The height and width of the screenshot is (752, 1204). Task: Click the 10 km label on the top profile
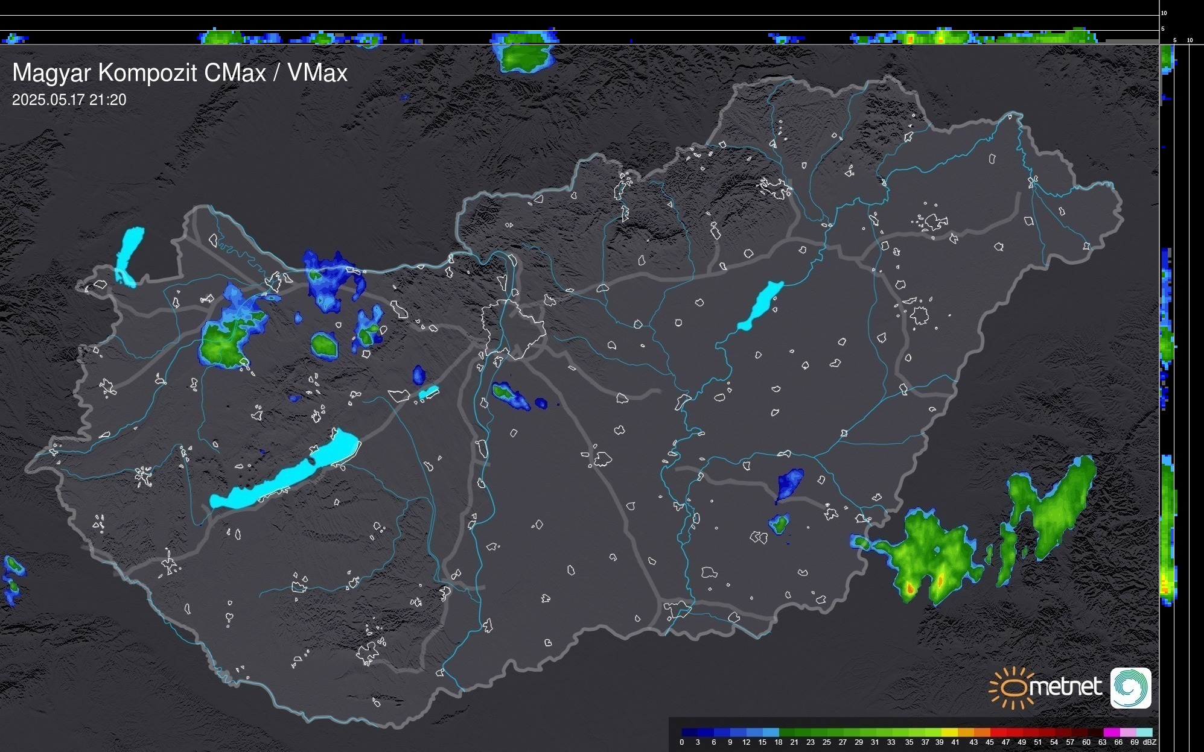pos(1164,13)
